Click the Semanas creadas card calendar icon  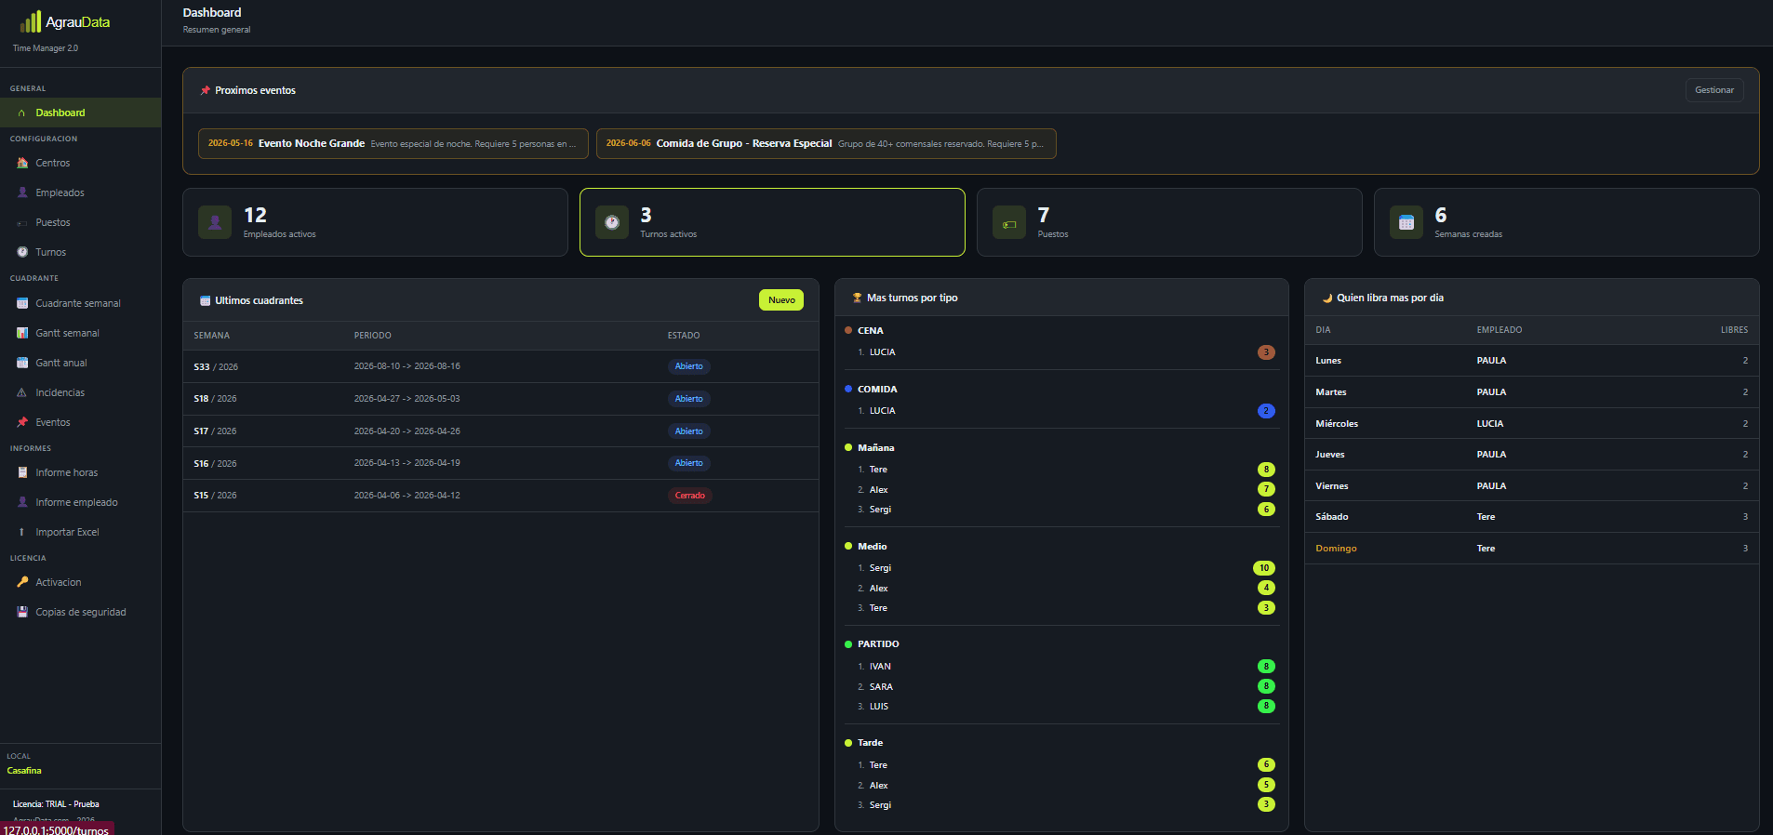(1406, 222)
